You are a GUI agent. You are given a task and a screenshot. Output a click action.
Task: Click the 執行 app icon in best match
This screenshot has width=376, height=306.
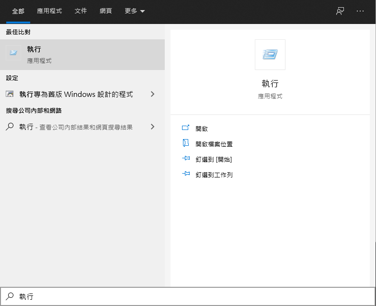pos(13,53)
